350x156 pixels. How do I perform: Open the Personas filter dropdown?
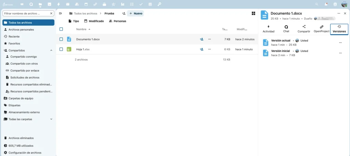(x=118, y=21)
